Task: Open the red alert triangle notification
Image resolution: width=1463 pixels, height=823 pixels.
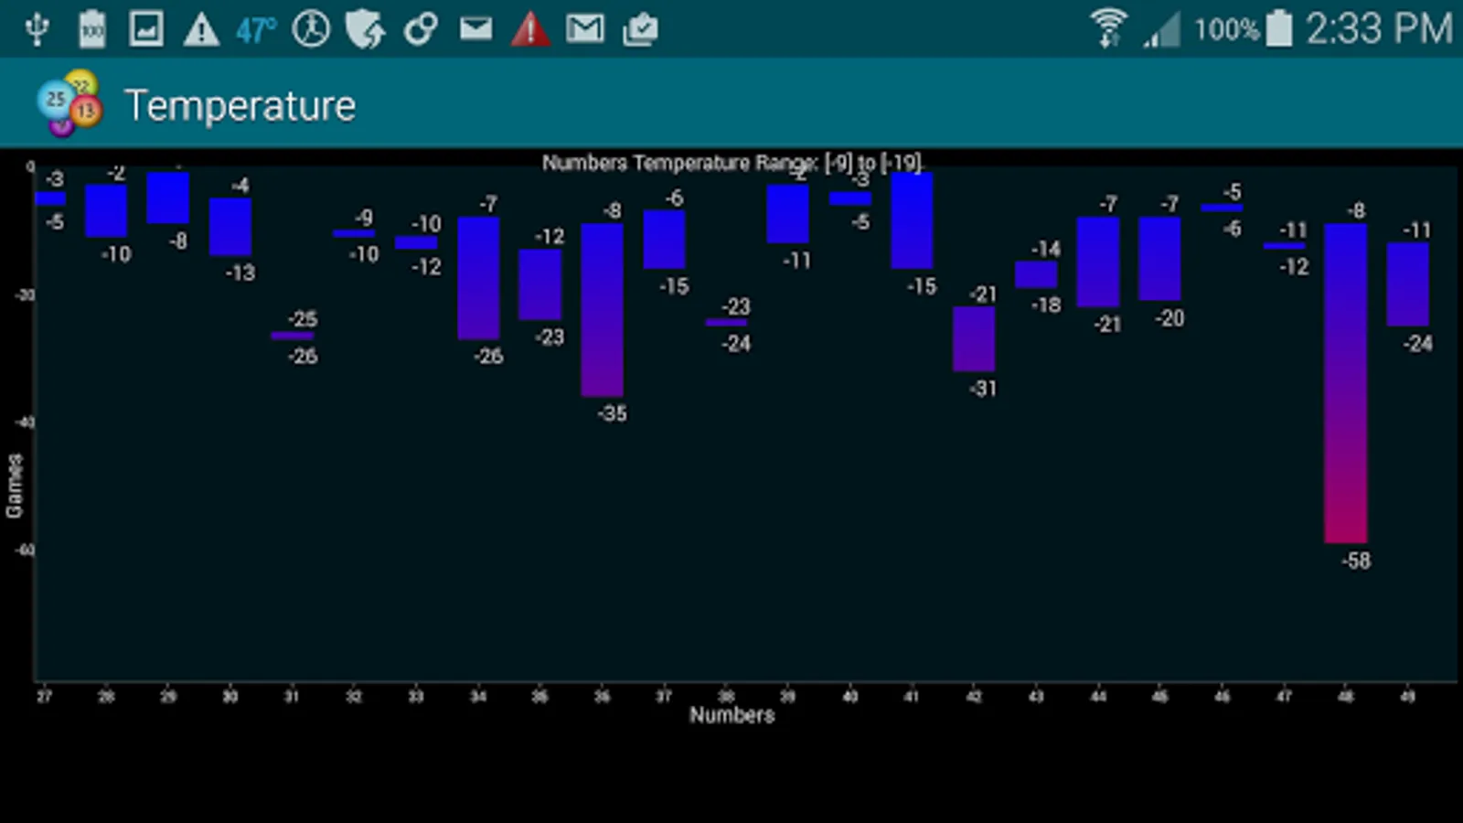Action: click(x=530, y=28)
